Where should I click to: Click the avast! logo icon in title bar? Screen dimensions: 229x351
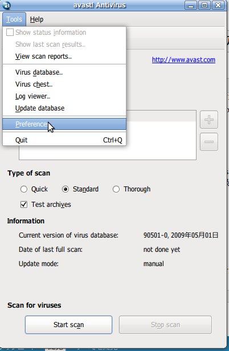[x=6, y=5]
